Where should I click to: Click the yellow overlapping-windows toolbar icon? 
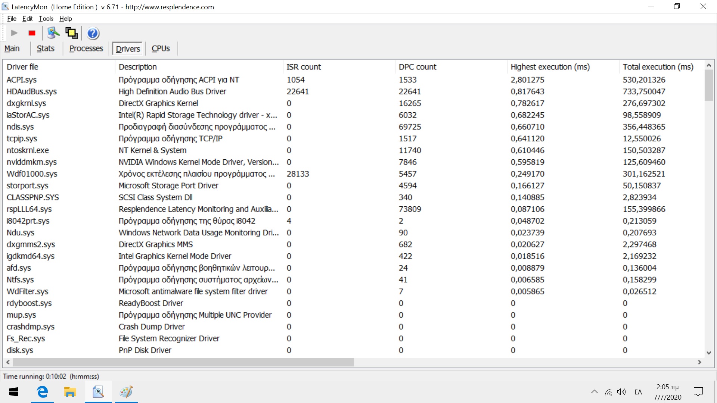tap(71, 33)
